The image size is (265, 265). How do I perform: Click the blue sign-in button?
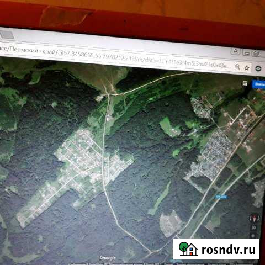(258, 84)
